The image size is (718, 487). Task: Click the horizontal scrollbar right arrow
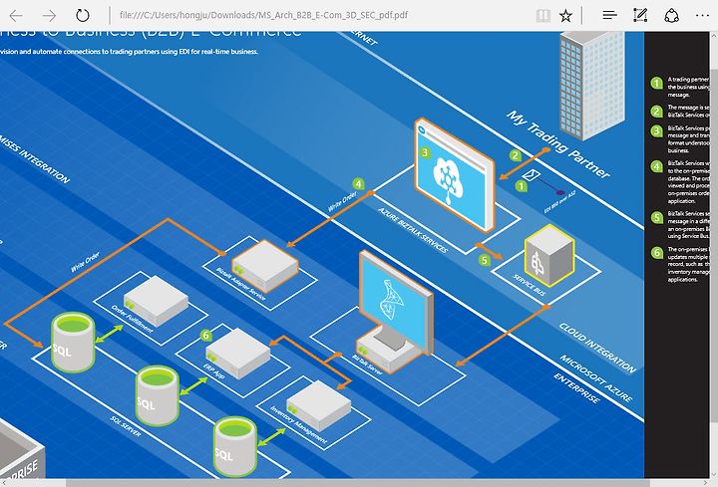click(x=706, y=483)
